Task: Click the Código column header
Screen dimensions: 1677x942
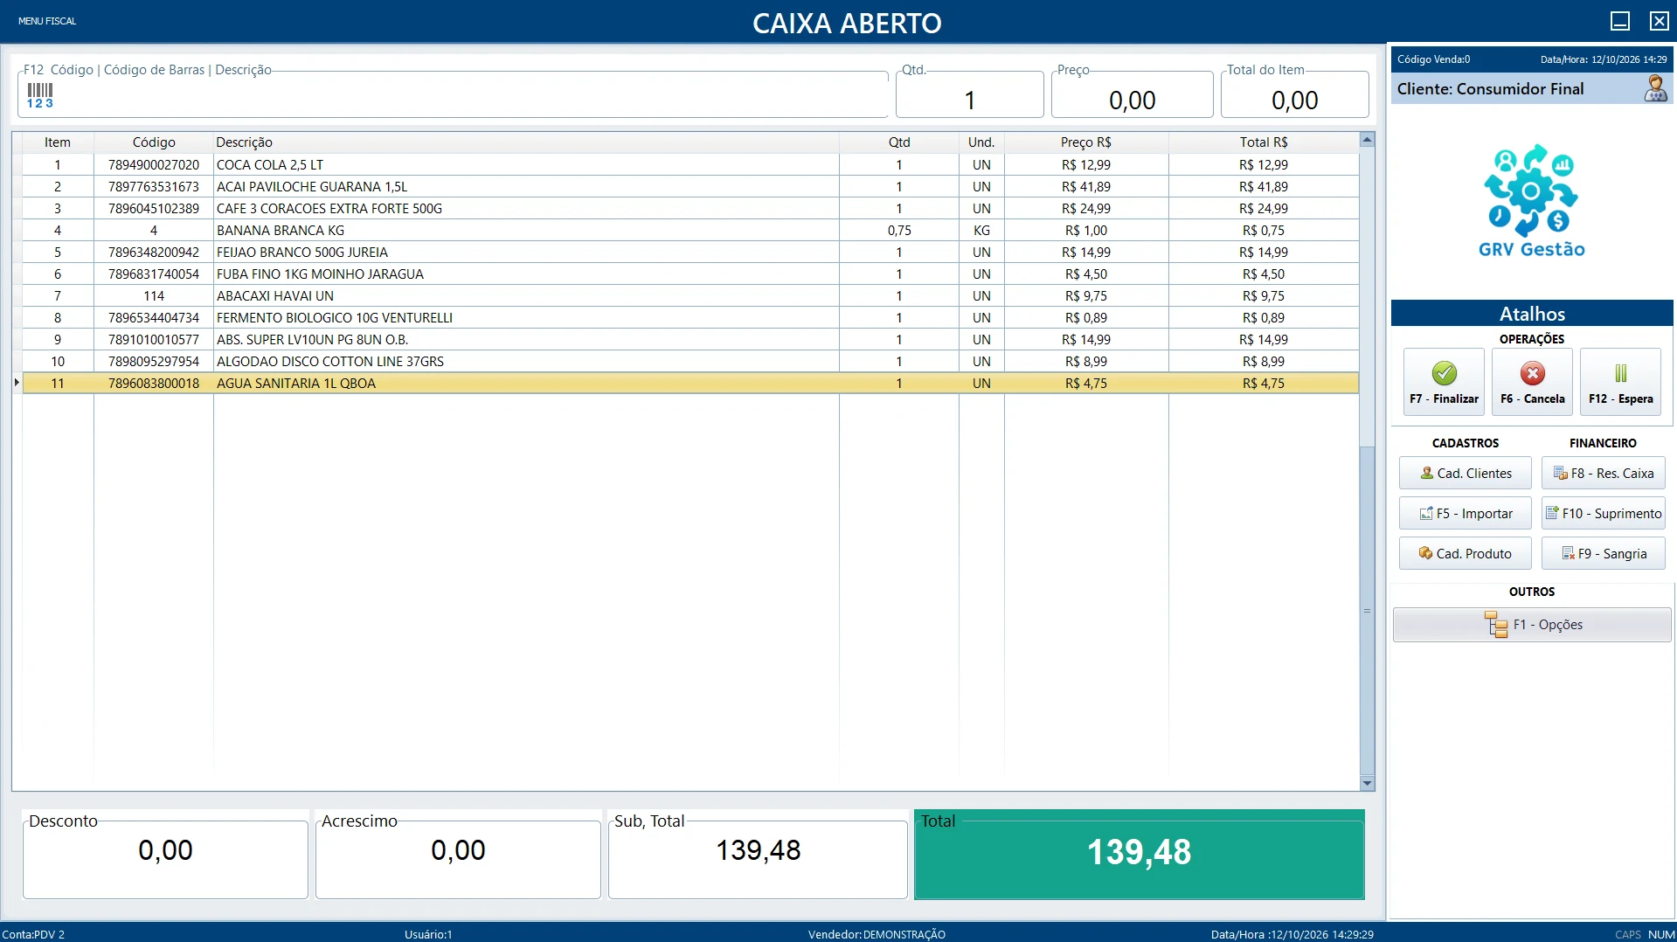Action: (154, 142)
